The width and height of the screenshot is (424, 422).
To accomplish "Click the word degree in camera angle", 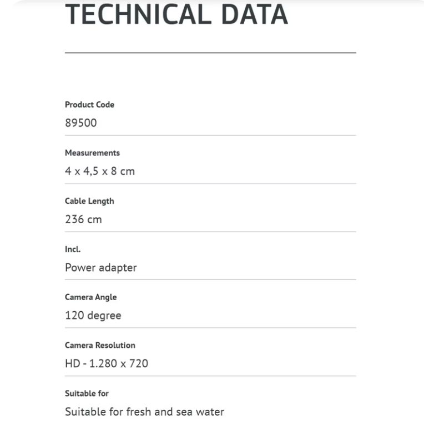I will (104, 316).
